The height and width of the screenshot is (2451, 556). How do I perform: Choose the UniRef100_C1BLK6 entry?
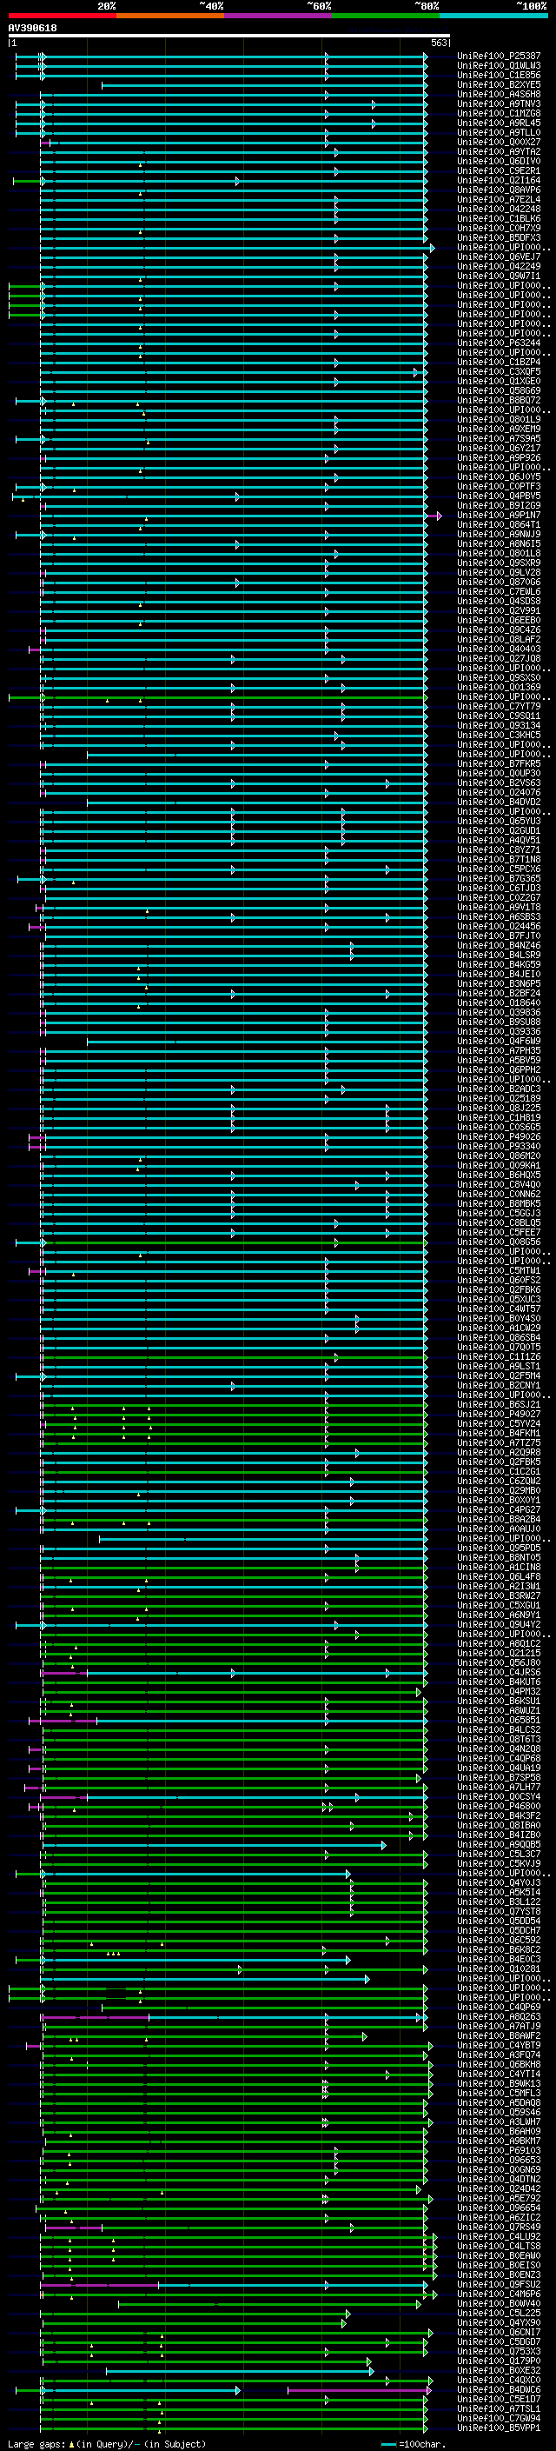pyautogui.click(x=499, y=219)
